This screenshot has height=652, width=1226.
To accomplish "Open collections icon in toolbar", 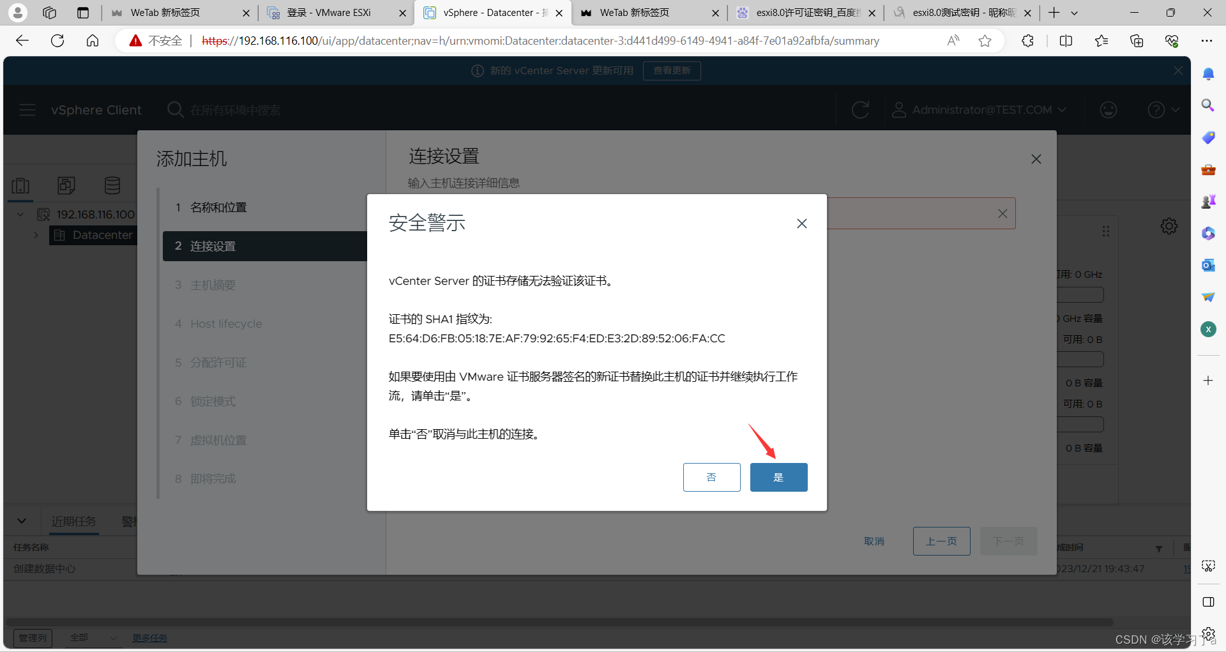I will click(1137, 41).
